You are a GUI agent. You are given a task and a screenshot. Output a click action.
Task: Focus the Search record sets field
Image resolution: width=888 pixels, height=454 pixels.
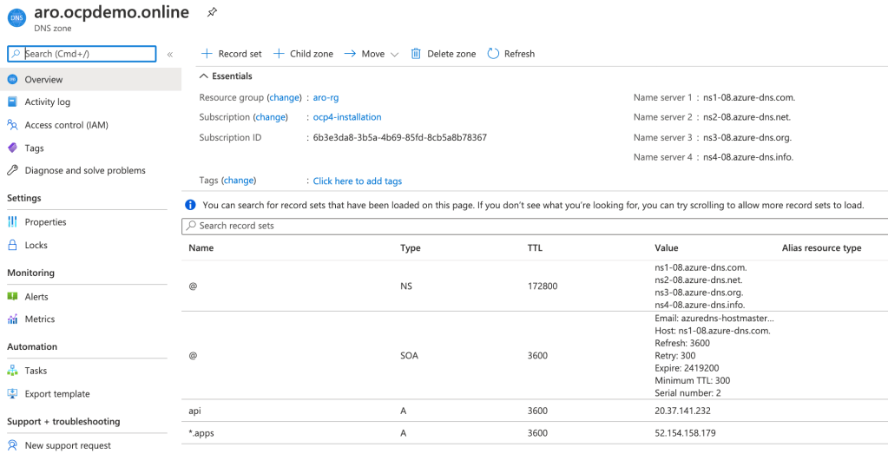coord(533,226)
